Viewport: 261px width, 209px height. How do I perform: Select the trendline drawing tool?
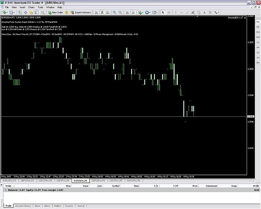pos(187,13)
